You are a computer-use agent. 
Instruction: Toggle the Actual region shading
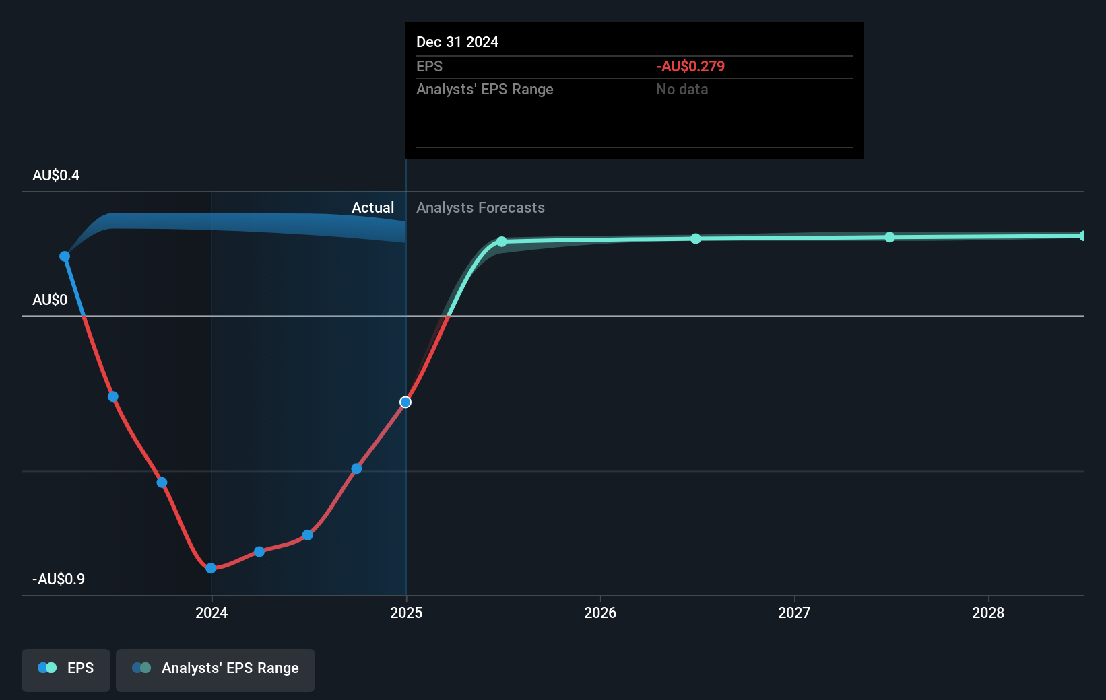click(x=373, y=207)
